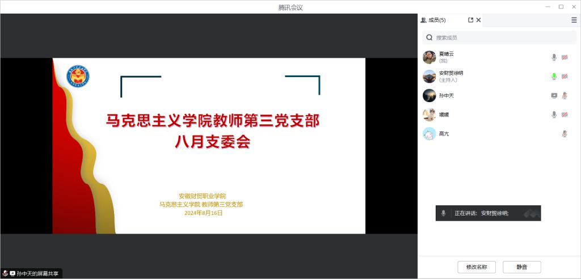Select the 成员(5) tab
The width and height of the screenshot is (581, 279).
tap(433, 20)
